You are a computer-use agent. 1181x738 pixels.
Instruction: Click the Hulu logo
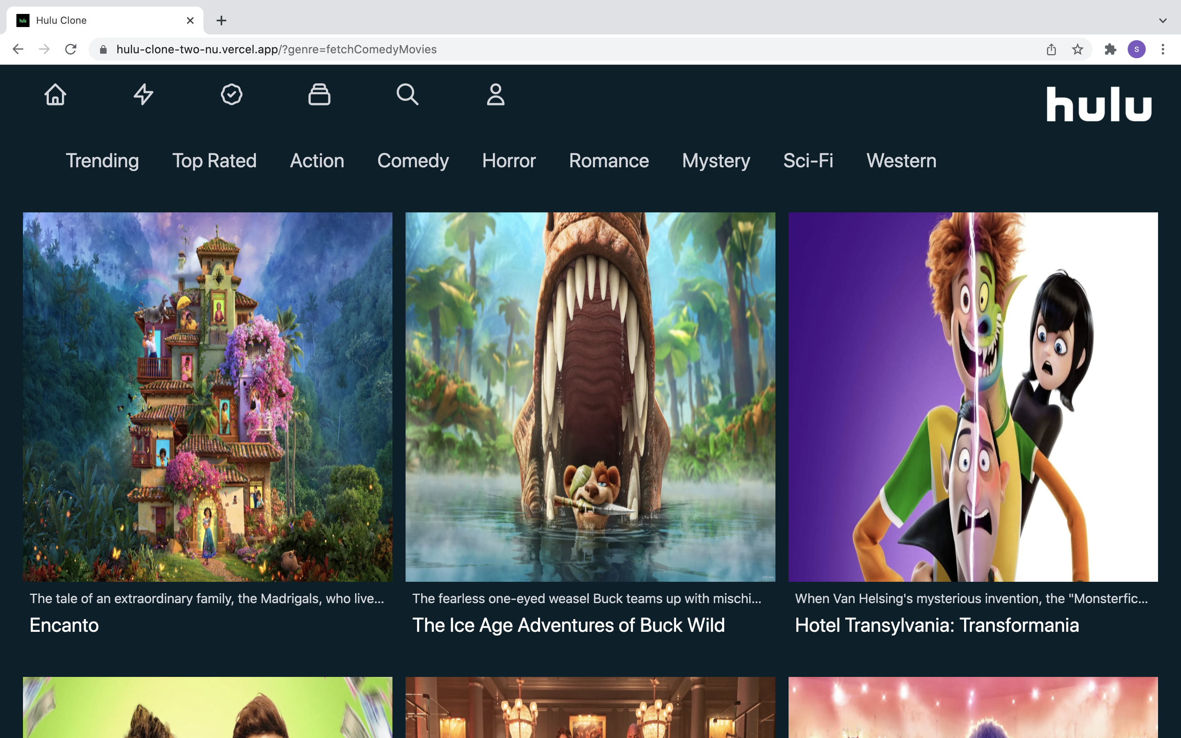1099,105
